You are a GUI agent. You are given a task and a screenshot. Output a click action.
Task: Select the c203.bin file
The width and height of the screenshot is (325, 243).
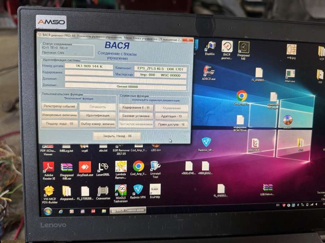pos(156,148)
